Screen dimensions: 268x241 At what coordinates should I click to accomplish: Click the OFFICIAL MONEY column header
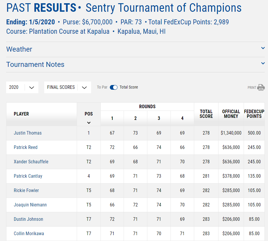click(231, 114)
